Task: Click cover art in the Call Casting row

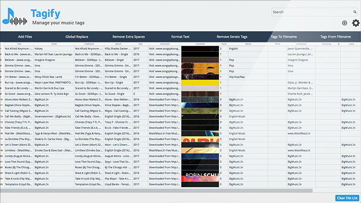Action: (200, 111)
